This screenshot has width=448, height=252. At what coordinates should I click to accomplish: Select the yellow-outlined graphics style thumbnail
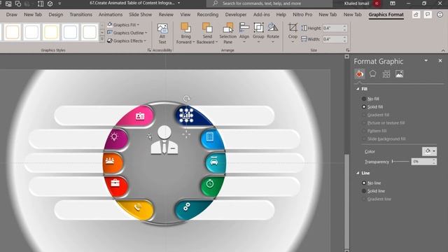pos(51,31)
